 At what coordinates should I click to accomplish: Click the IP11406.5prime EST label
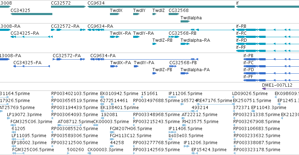(186, 129)
